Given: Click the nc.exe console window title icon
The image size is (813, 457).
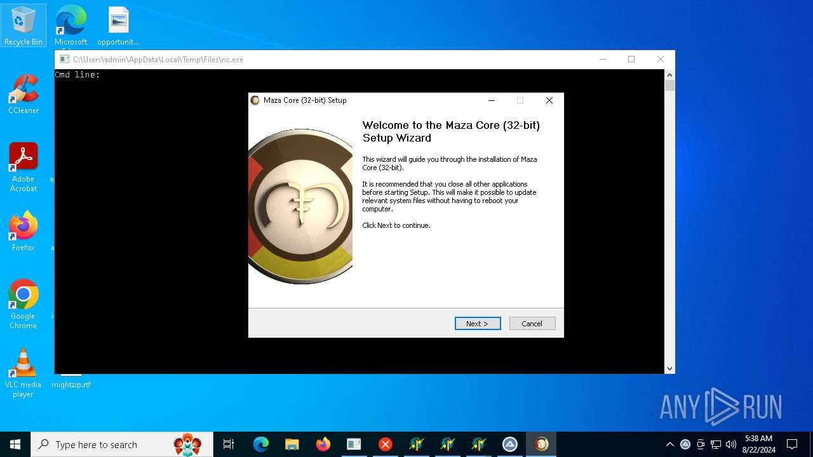Looking at the screenshot, I should [x=64, y=60].
